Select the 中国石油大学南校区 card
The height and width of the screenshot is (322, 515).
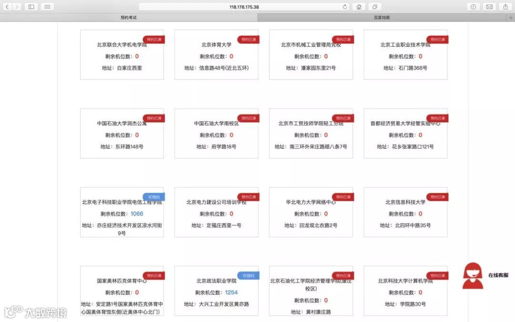click(216, 134)
